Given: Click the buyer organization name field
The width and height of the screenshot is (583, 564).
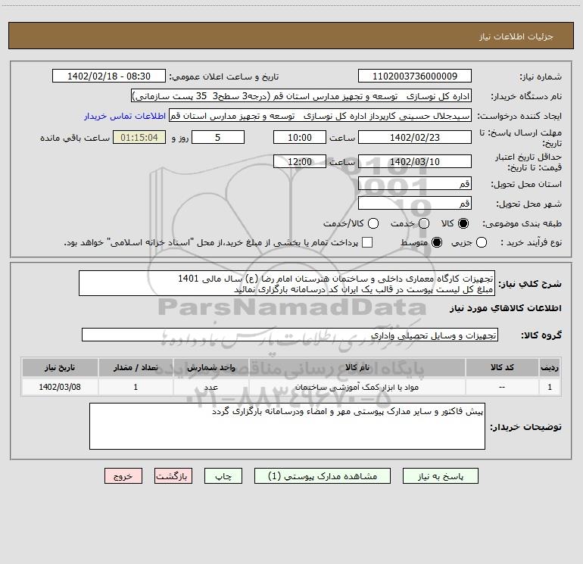Looking at the screenshot, I should [x=301, y=96].
